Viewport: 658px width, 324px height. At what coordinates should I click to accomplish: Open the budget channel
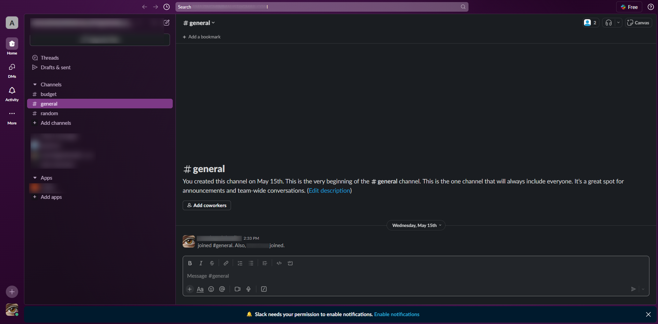100,94
